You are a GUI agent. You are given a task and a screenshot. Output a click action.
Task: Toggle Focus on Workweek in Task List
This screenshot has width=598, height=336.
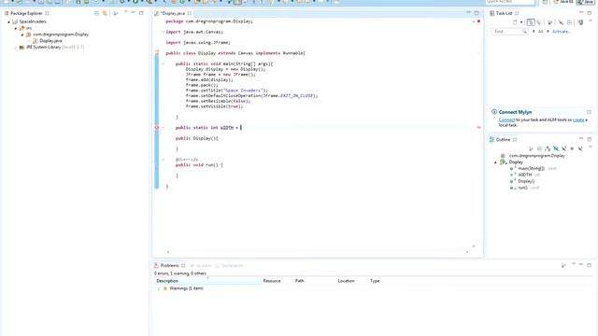pyautogui.click(x=550, y=22)
